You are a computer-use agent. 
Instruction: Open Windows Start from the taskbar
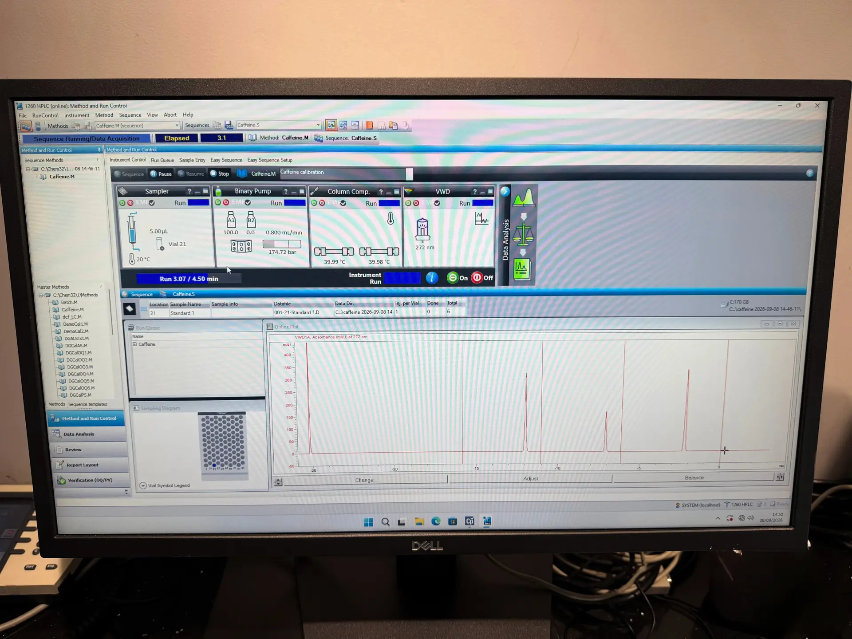click(x=368, y=522)
